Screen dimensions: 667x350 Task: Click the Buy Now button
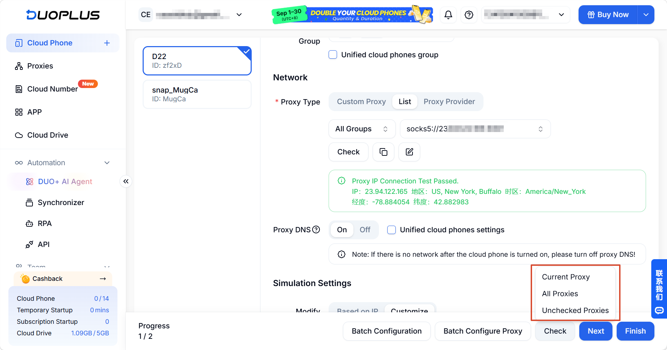[608, 15]
